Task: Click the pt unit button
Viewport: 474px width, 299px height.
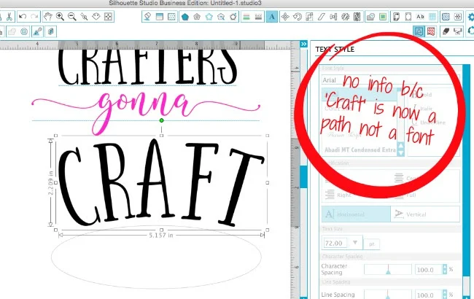Action: [371, 243]
